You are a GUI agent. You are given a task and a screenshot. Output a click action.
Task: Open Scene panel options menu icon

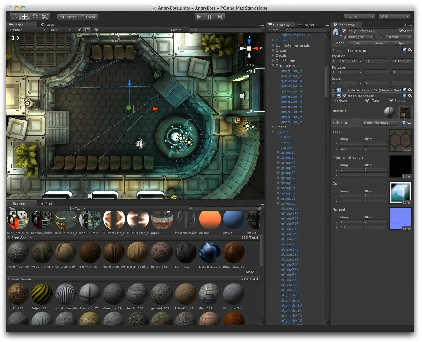pyautogui.click(x=261, y=25)
